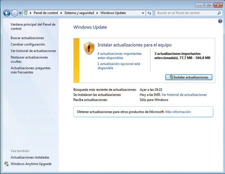
Task: Click the Windows Update page heading
Action: 90,27
